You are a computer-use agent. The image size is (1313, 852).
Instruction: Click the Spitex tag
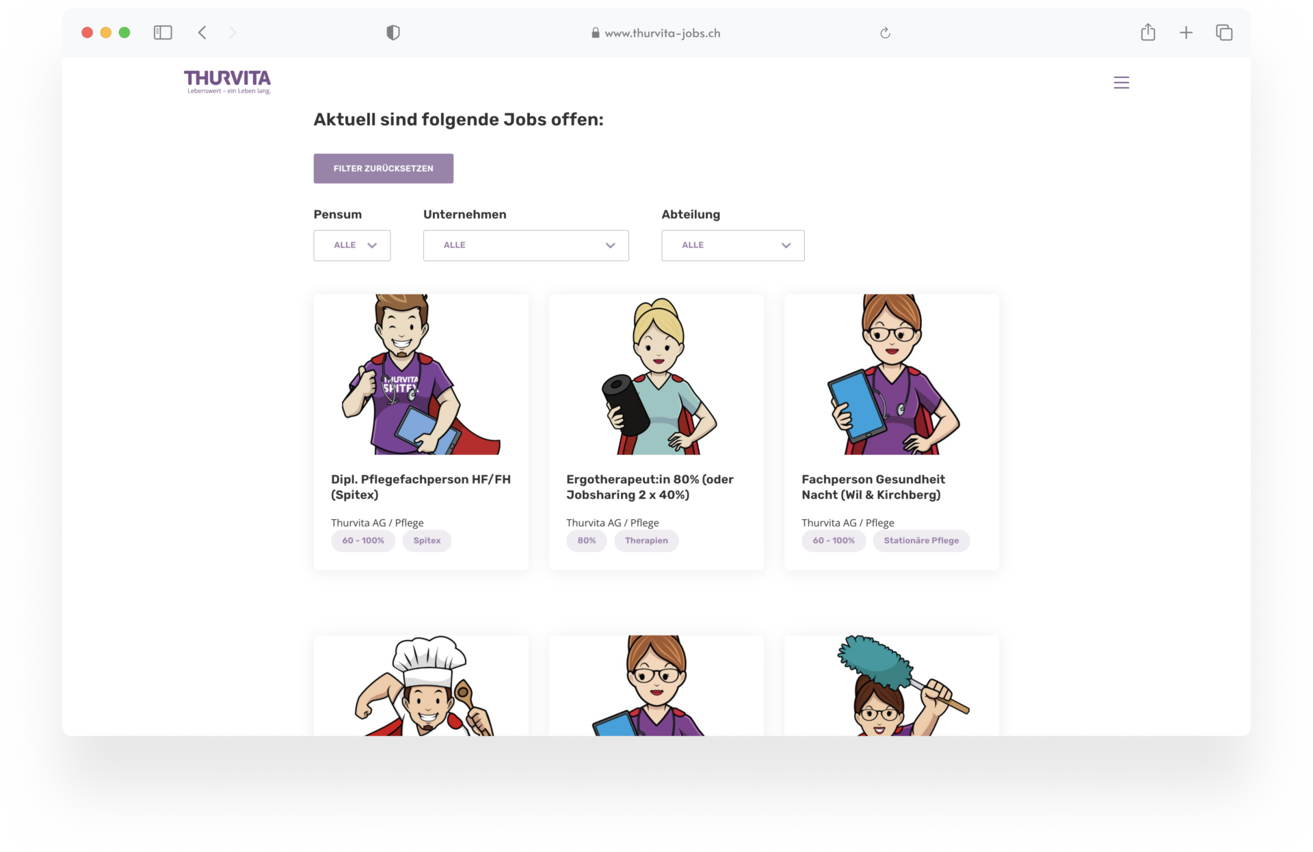pos(427,540)
